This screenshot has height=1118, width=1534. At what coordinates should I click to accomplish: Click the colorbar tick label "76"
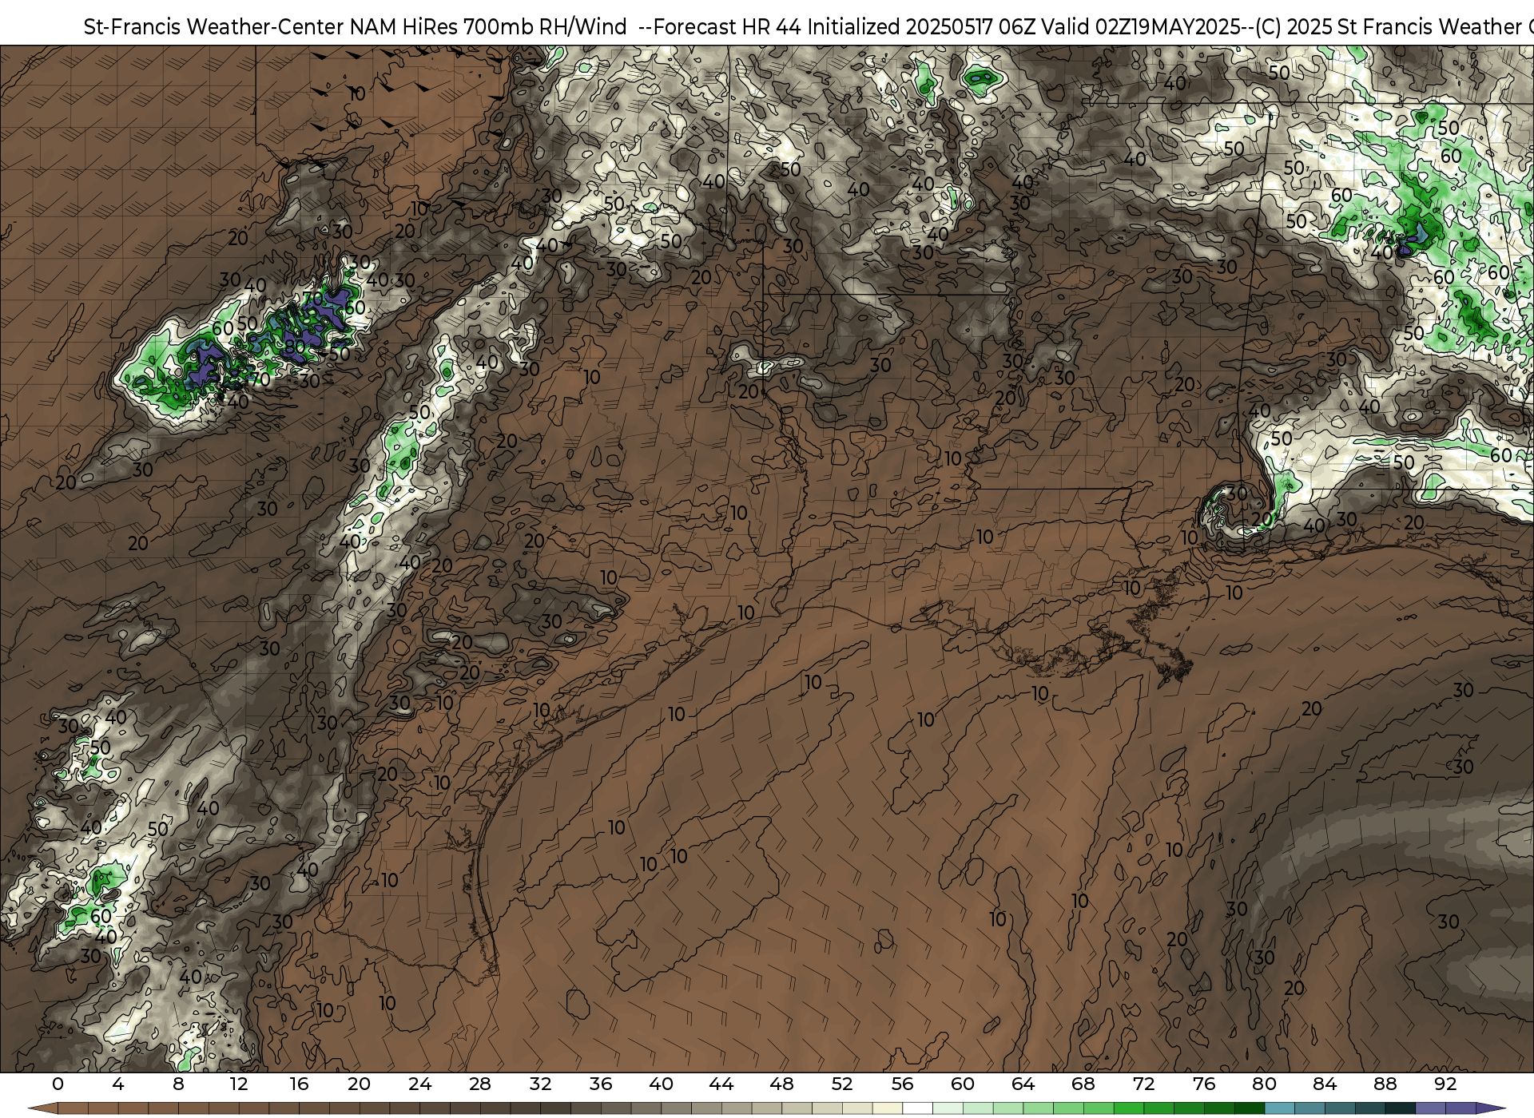point(1205,1084)
